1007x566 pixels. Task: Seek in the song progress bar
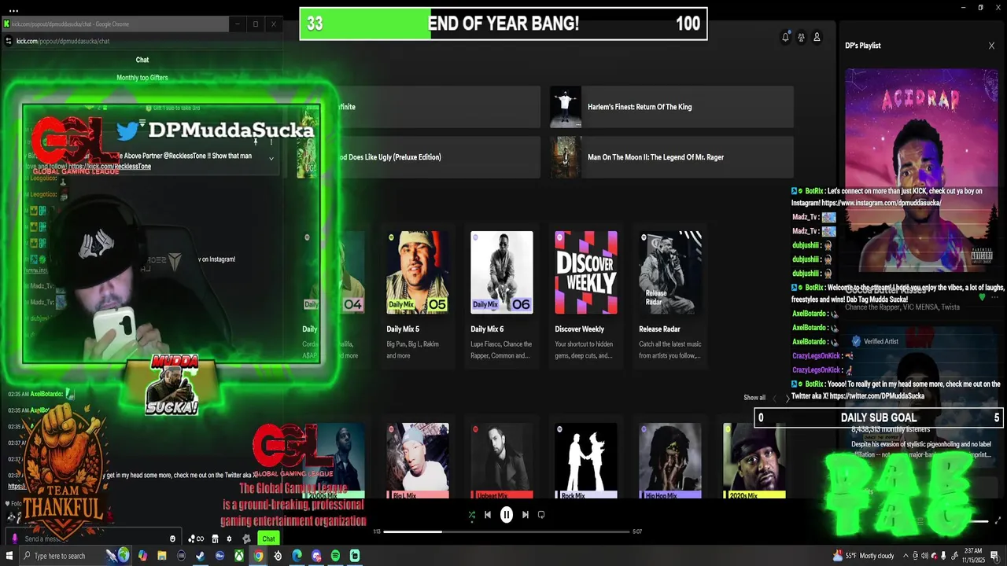(x=507, y=531)
